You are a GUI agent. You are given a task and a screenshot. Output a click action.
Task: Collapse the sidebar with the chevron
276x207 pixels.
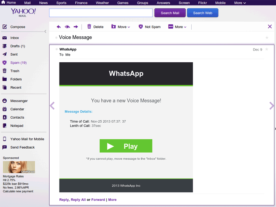(45, 31)
